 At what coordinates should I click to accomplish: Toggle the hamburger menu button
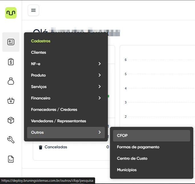point(33,11)
